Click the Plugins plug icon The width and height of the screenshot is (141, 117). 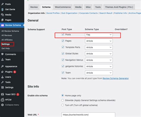2,72
